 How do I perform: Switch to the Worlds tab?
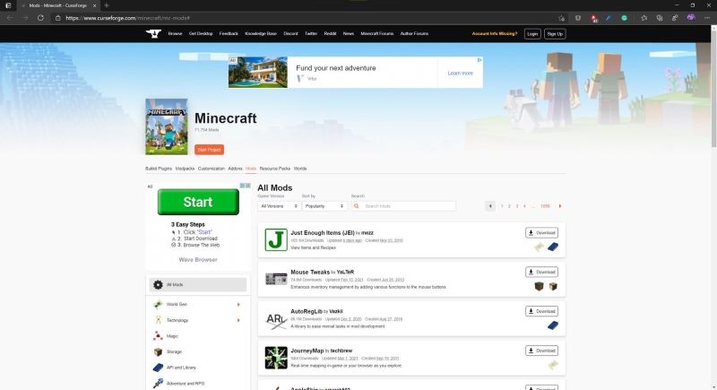coord(300,169)
